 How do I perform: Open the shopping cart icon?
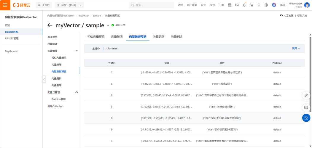(252, 5)
